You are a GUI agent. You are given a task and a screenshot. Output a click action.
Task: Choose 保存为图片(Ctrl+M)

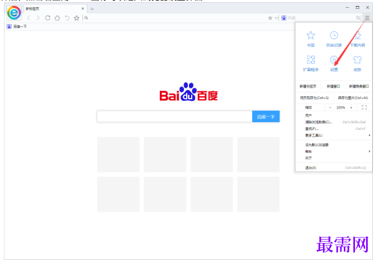(x=353, y=98)
